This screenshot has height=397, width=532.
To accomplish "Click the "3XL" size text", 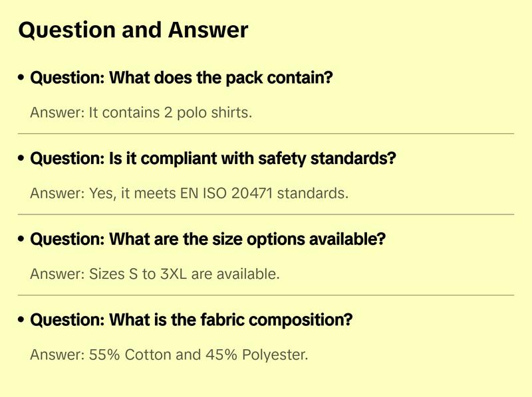I will coord(174,274).
